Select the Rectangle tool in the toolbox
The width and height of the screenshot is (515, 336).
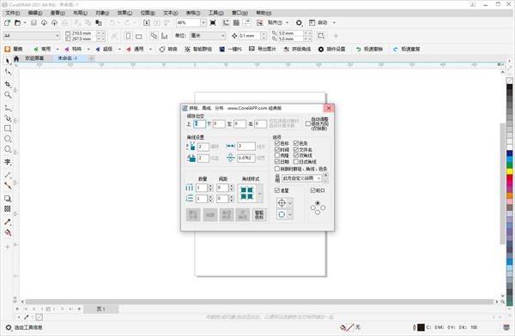coord(8,129)
